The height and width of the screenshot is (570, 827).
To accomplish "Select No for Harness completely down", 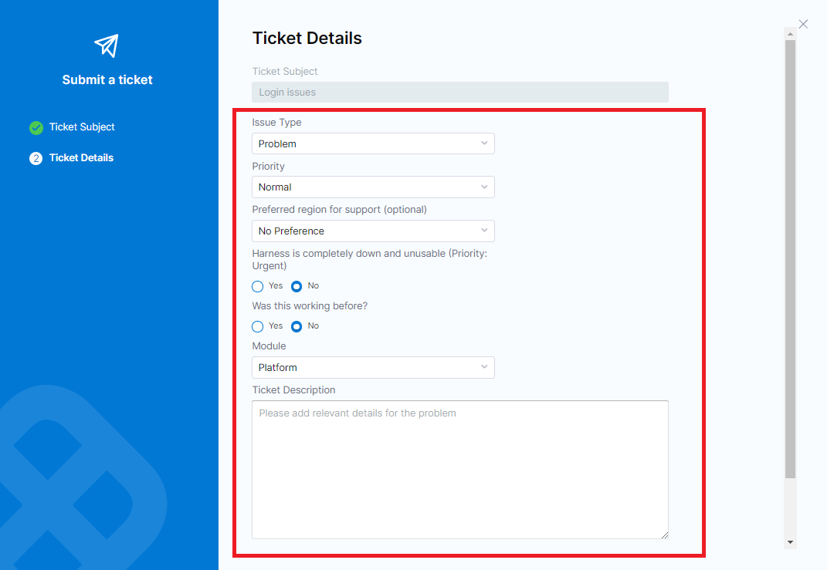I will 297,286.
